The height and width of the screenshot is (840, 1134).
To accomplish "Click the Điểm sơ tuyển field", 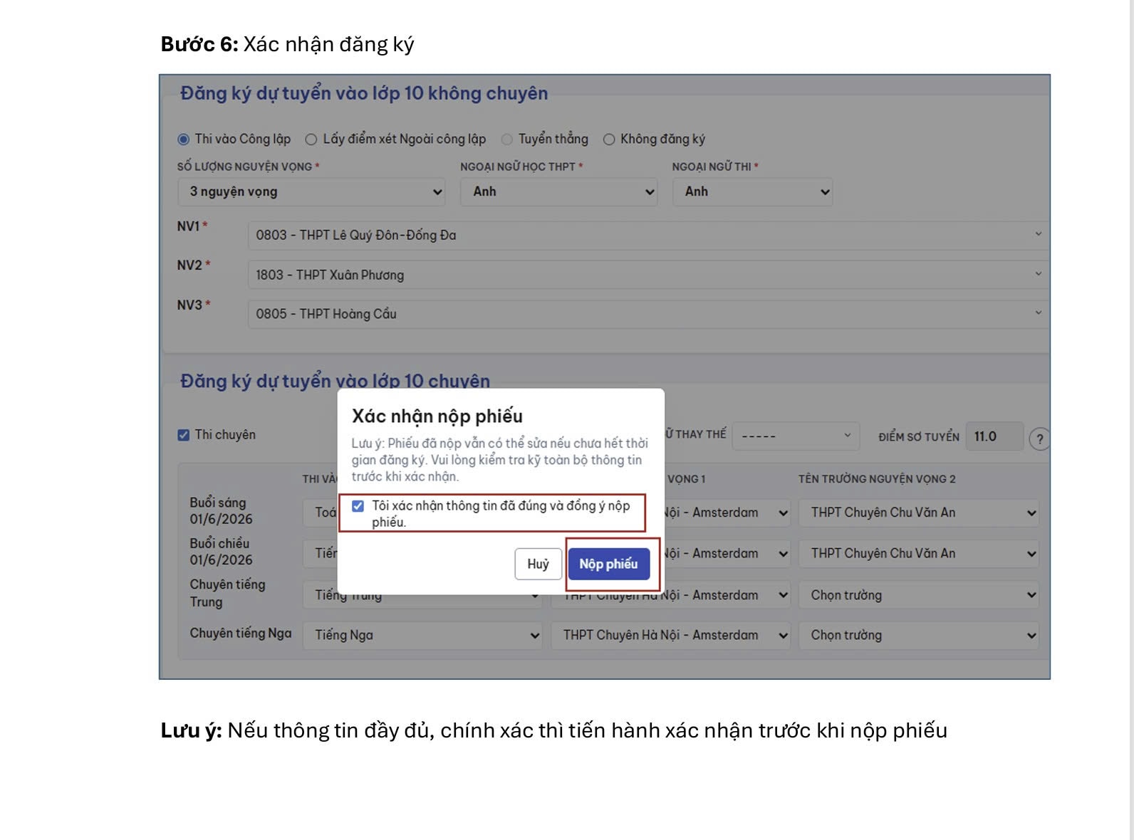I will pyautogui.click(x=994, y=436).
